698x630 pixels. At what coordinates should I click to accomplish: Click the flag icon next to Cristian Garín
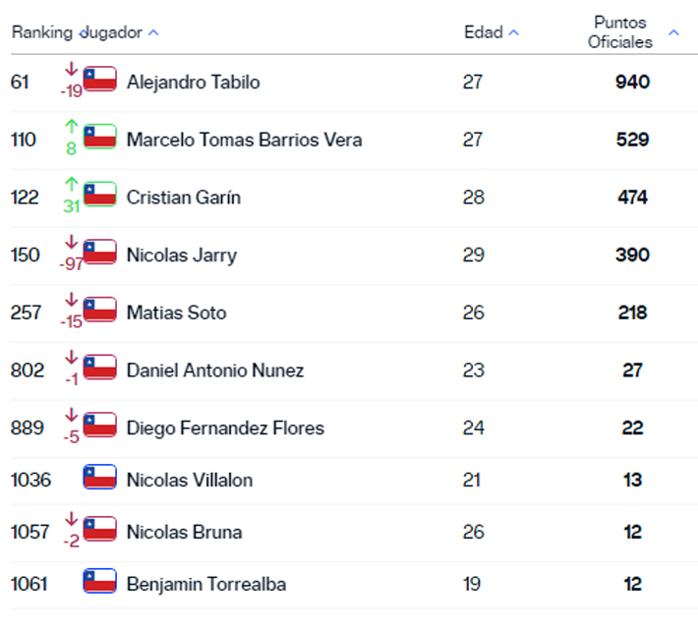pyautogui.click(x=100, y=194)
